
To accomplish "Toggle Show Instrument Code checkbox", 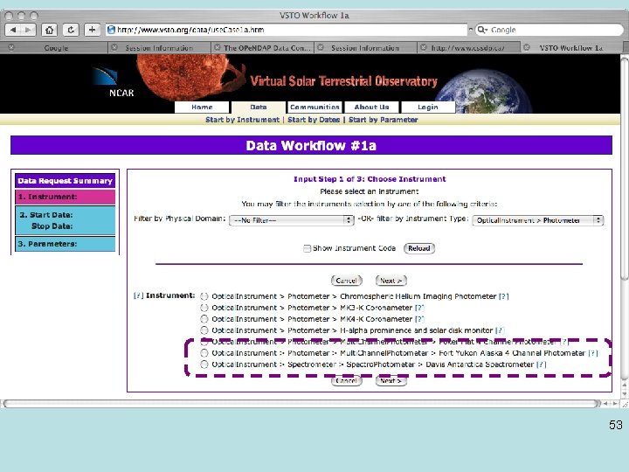I will tap(307, 248).
